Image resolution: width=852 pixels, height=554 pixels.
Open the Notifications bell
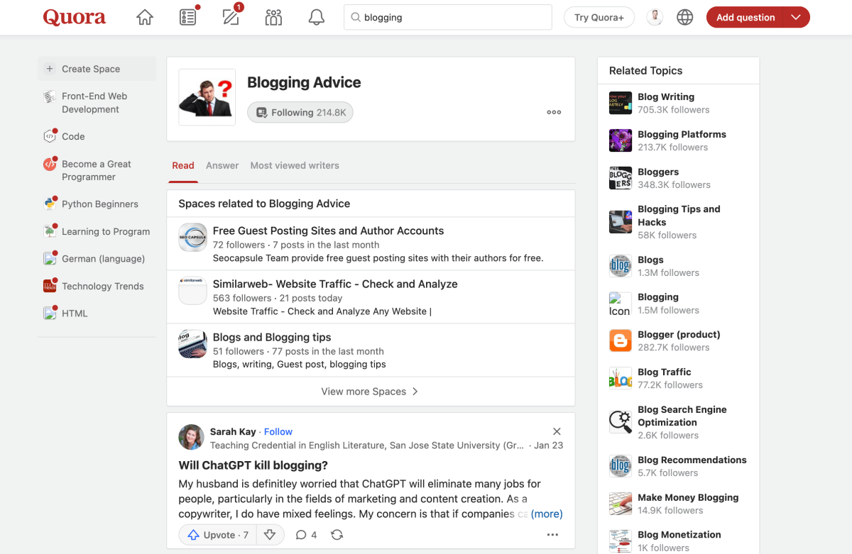click(x=317, y=18)
